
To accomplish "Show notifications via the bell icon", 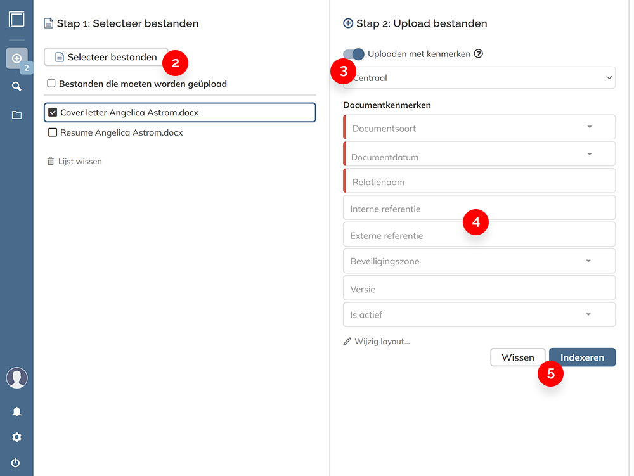I will (16, 411).
